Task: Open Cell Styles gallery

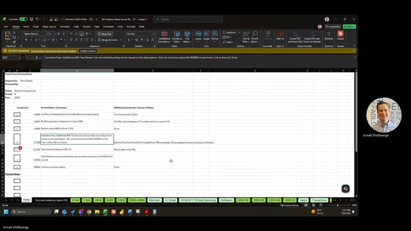Action: pos(187,37)
